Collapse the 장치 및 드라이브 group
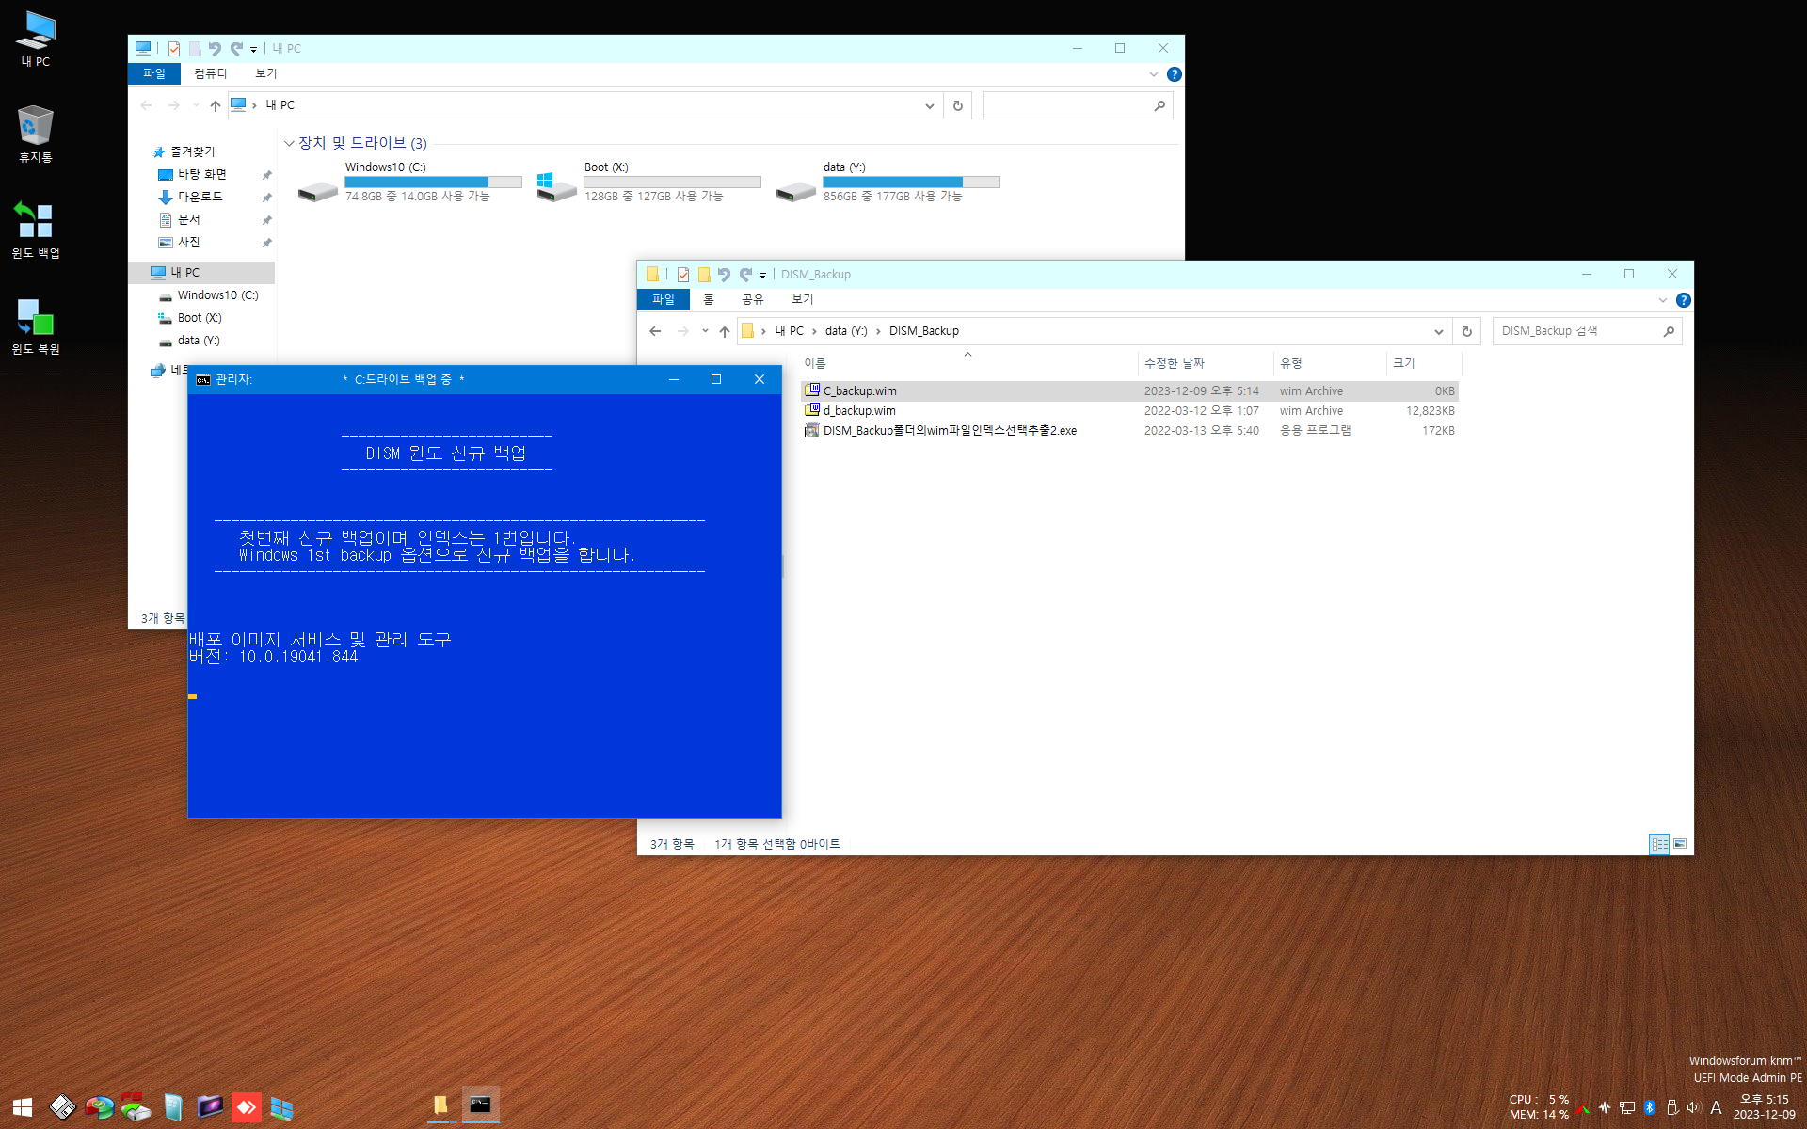The width and height of the screenshot is (1807, 1129). coord(289,143)
